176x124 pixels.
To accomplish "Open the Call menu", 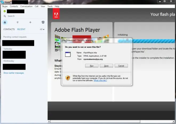I will 37,6.
